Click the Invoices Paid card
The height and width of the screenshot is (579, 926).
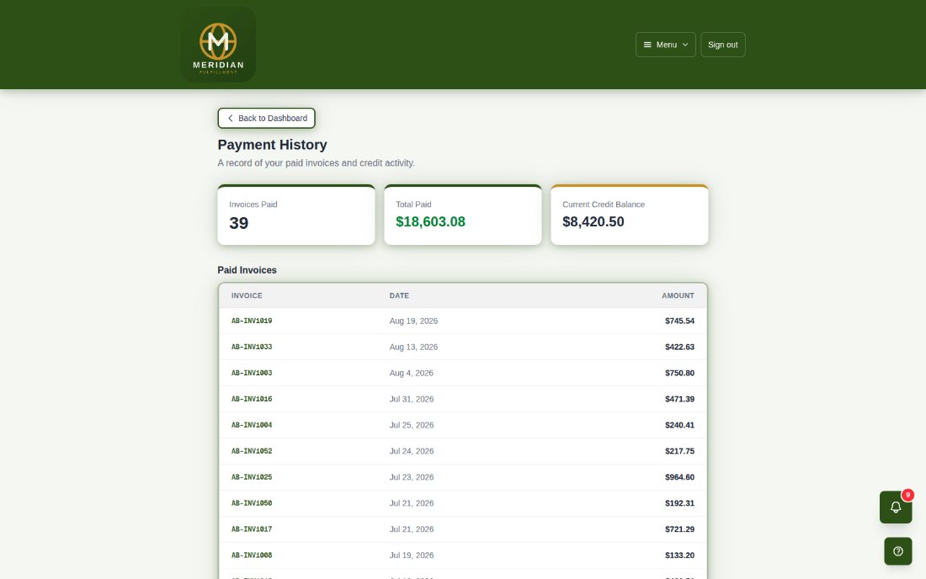(x=295, y=215)
